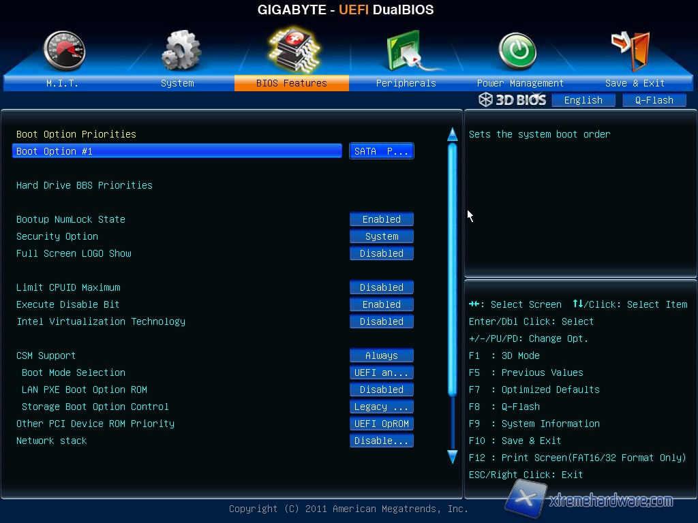Open the Power Management tab label

519,83
